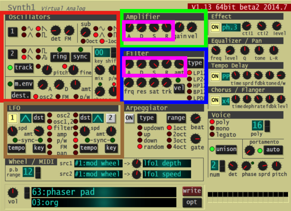
Task: Click the Arpeggiator type button
Action: [147, 118]
